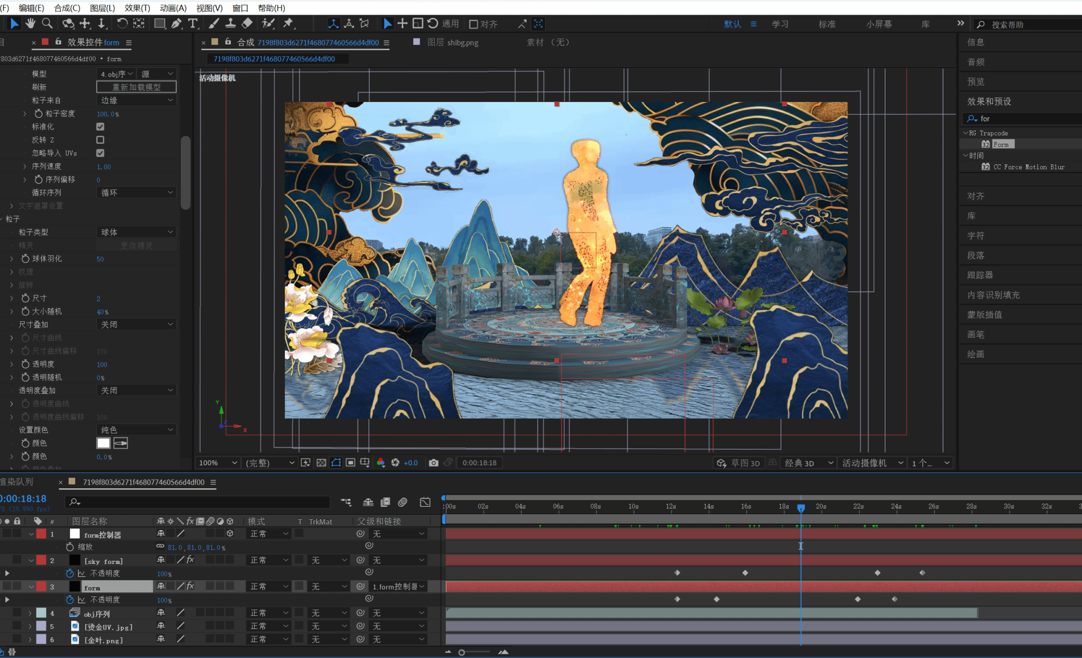The image size is (1082, 658).
Task: Switch to the 标准 workspace tab
Action: point(827,24)
